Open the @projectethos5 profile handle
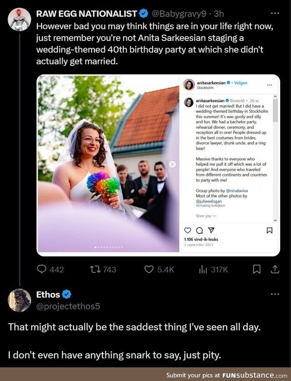Image resolution: width=291 pixels, height=381 pixels. pyautogui.click(x=68, y=306)
